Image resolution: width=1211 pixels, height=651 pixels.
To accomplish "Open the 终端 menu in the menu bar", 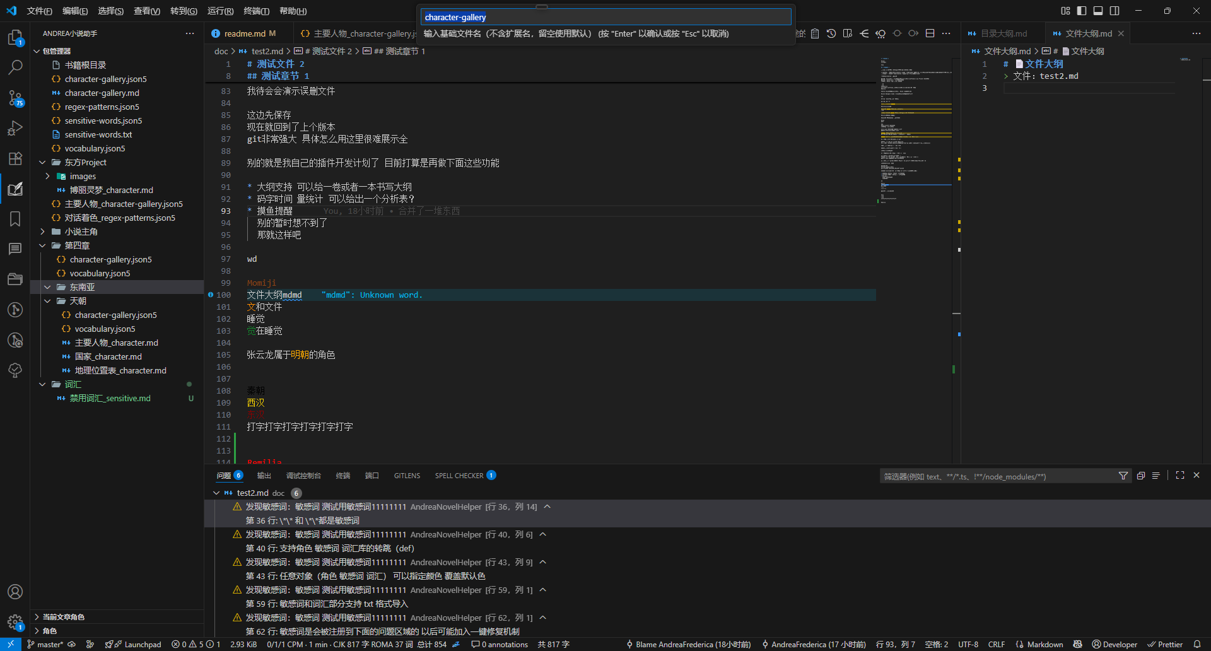I will click(x=256, y=11).
